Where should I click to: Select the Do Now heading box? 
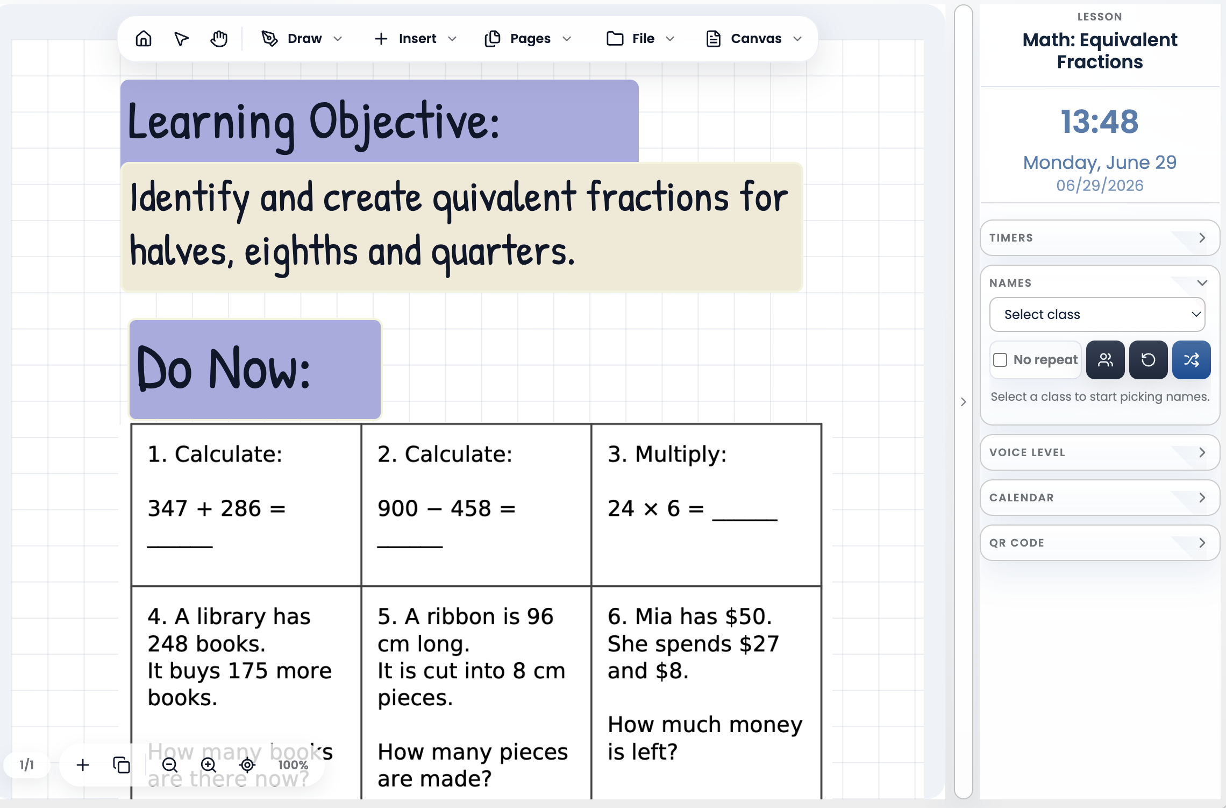point(255,370)
